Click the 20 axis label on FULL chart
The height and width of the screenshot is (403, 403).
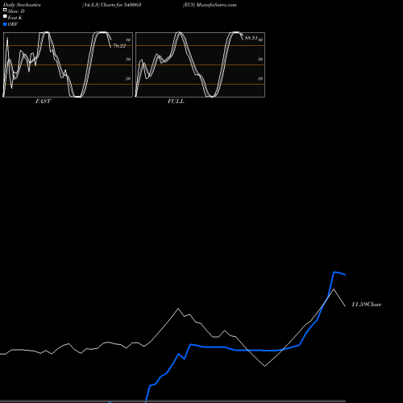point(260,78)
